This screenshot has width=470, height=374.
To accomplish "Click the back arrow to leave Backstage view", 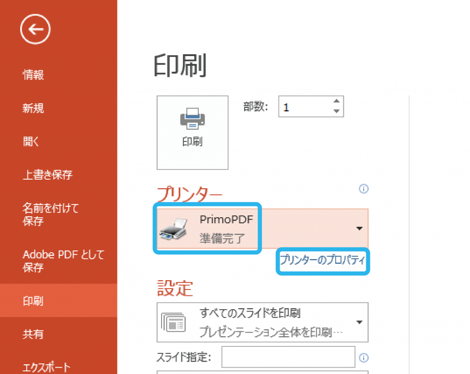I will [x=35, y=28].
